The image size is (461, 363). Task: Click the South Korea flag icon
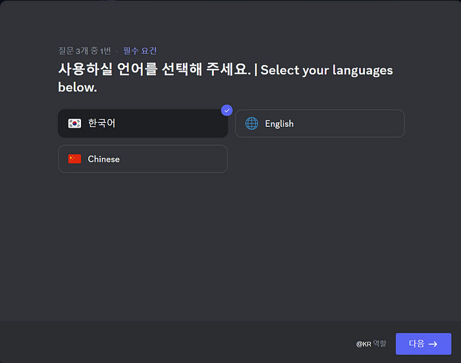coord(74,124)
